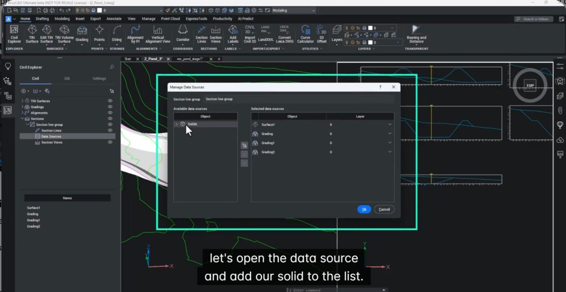Click the Search in ribbon field
Screen dimensions: 566x292
pyautogui.click(x=533, y=19)
